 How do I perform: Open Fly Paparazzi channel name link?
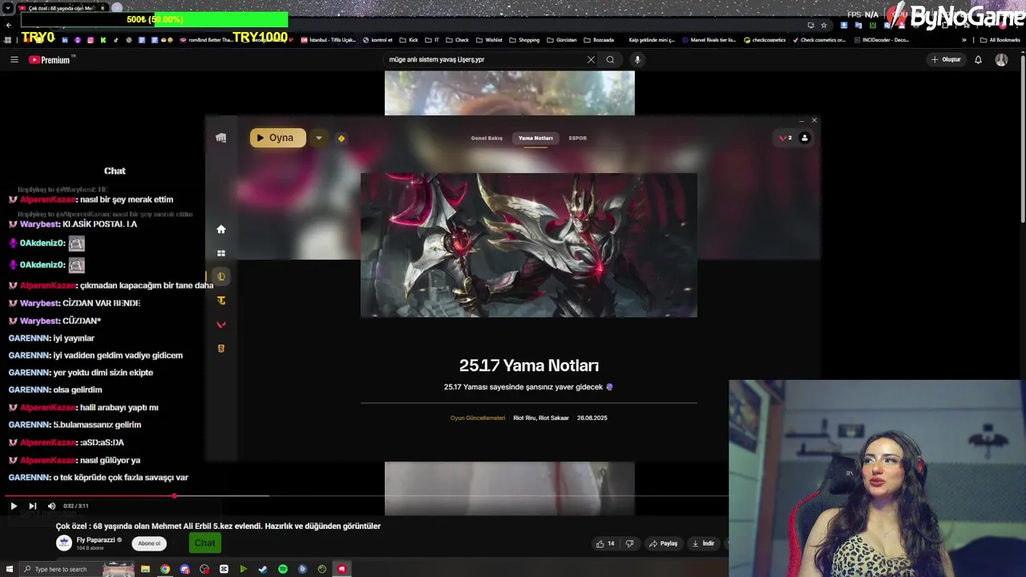tap(96, 540)
